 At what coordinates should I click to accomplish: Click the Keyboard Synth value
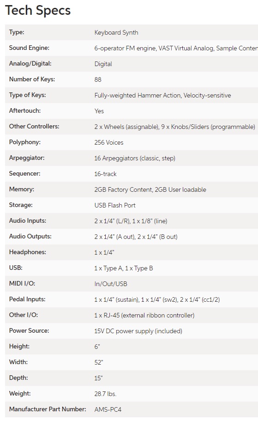pos(116,32)
